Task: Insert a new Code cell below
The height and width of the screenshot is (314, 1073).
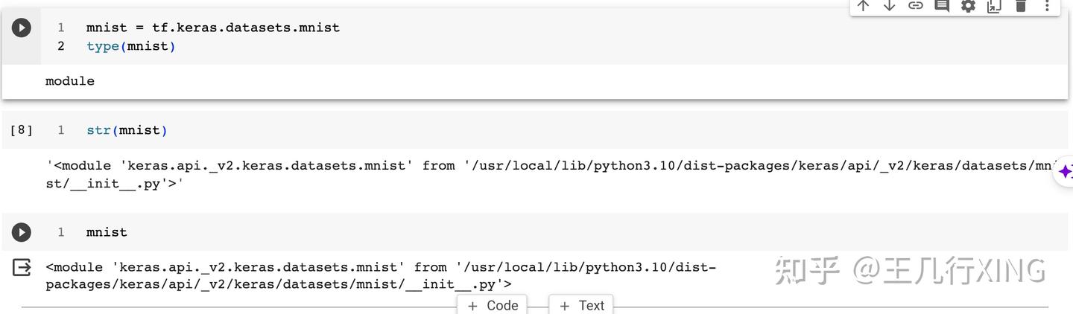Action: (493, 305)
